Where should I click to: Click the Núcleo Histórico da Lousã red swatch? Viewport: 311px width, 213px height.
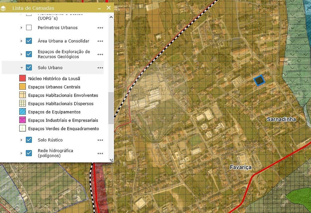click(x=23, y=79)
